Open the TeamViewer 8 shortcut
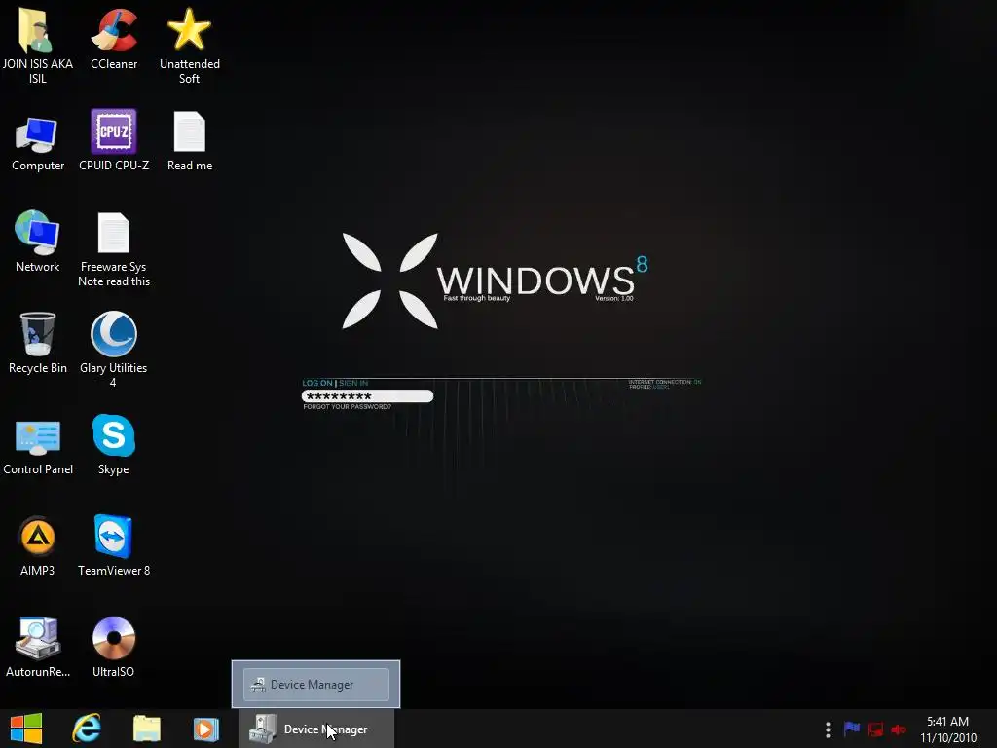The image size is (997, 748). click(114, 545)
